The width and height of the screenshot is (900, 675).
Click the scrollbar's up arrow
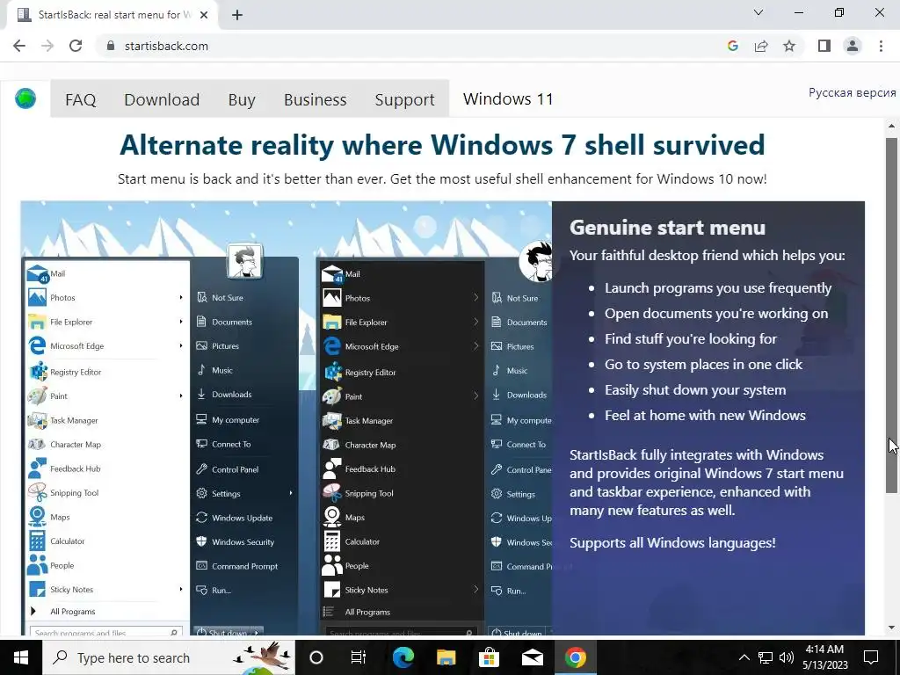(x=891, y=127)
